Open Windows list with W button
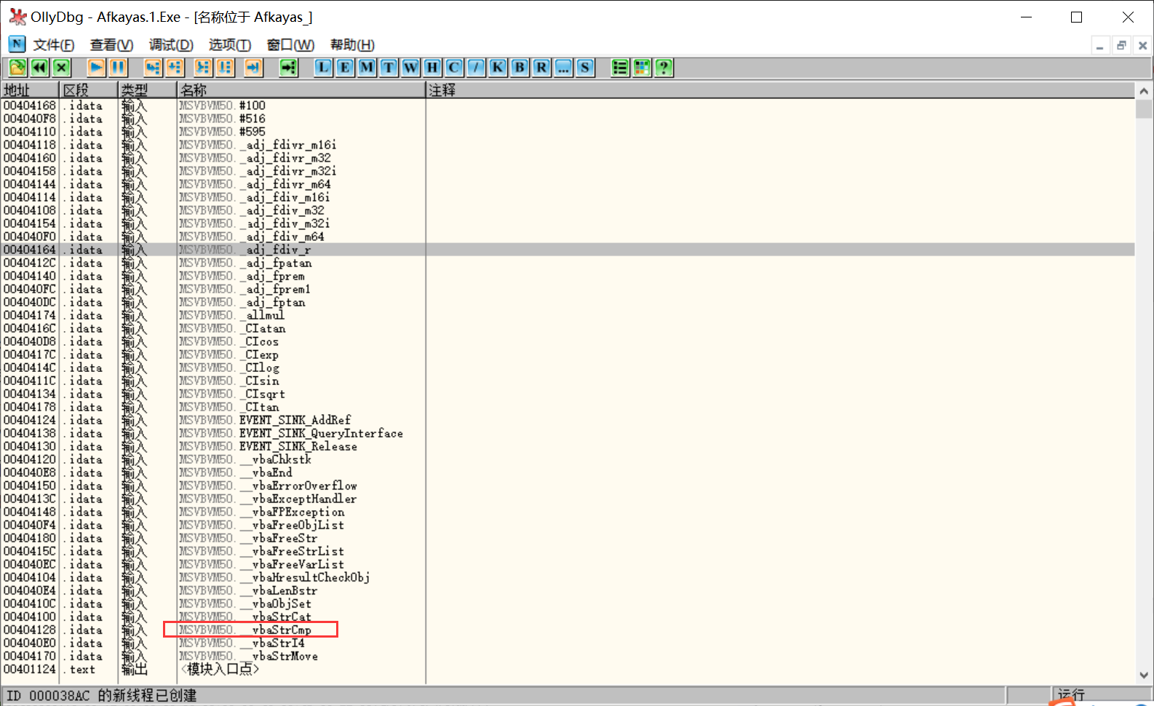 click(410, 68)
